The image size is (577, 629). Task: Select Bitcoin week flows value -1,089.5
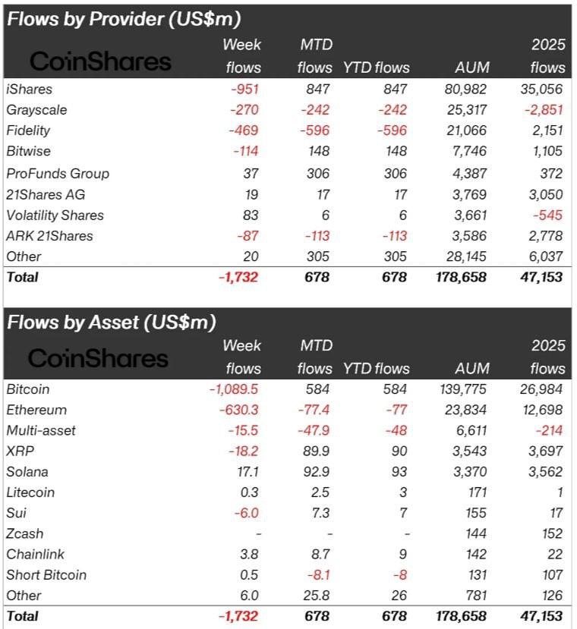pyautogui.click(x=234, y=389)
